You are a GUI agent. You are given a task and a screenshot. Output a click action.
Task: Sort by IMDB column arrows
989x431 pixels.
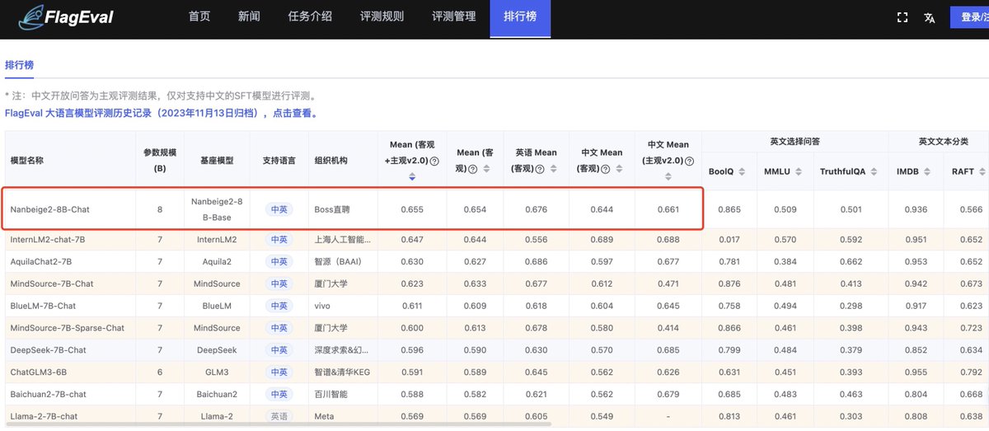927,171
